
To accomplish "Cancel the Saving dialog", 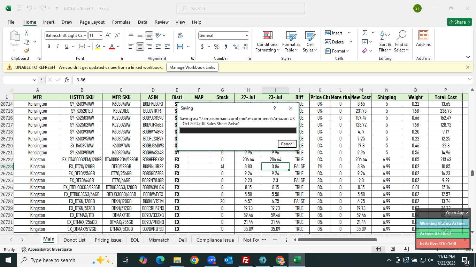I will coord(287,144).
